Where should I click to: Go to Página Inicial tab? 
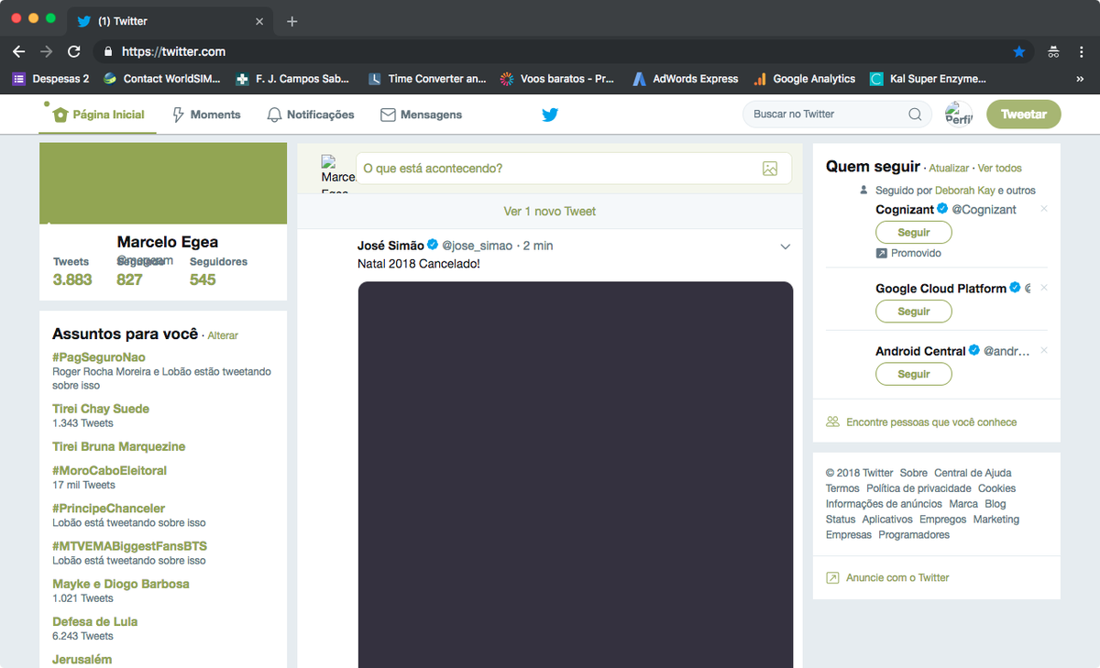point(98,115)
